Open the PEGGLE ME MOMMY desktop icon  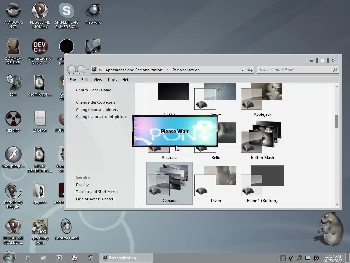pyautogui.click(x=40, y=16)
